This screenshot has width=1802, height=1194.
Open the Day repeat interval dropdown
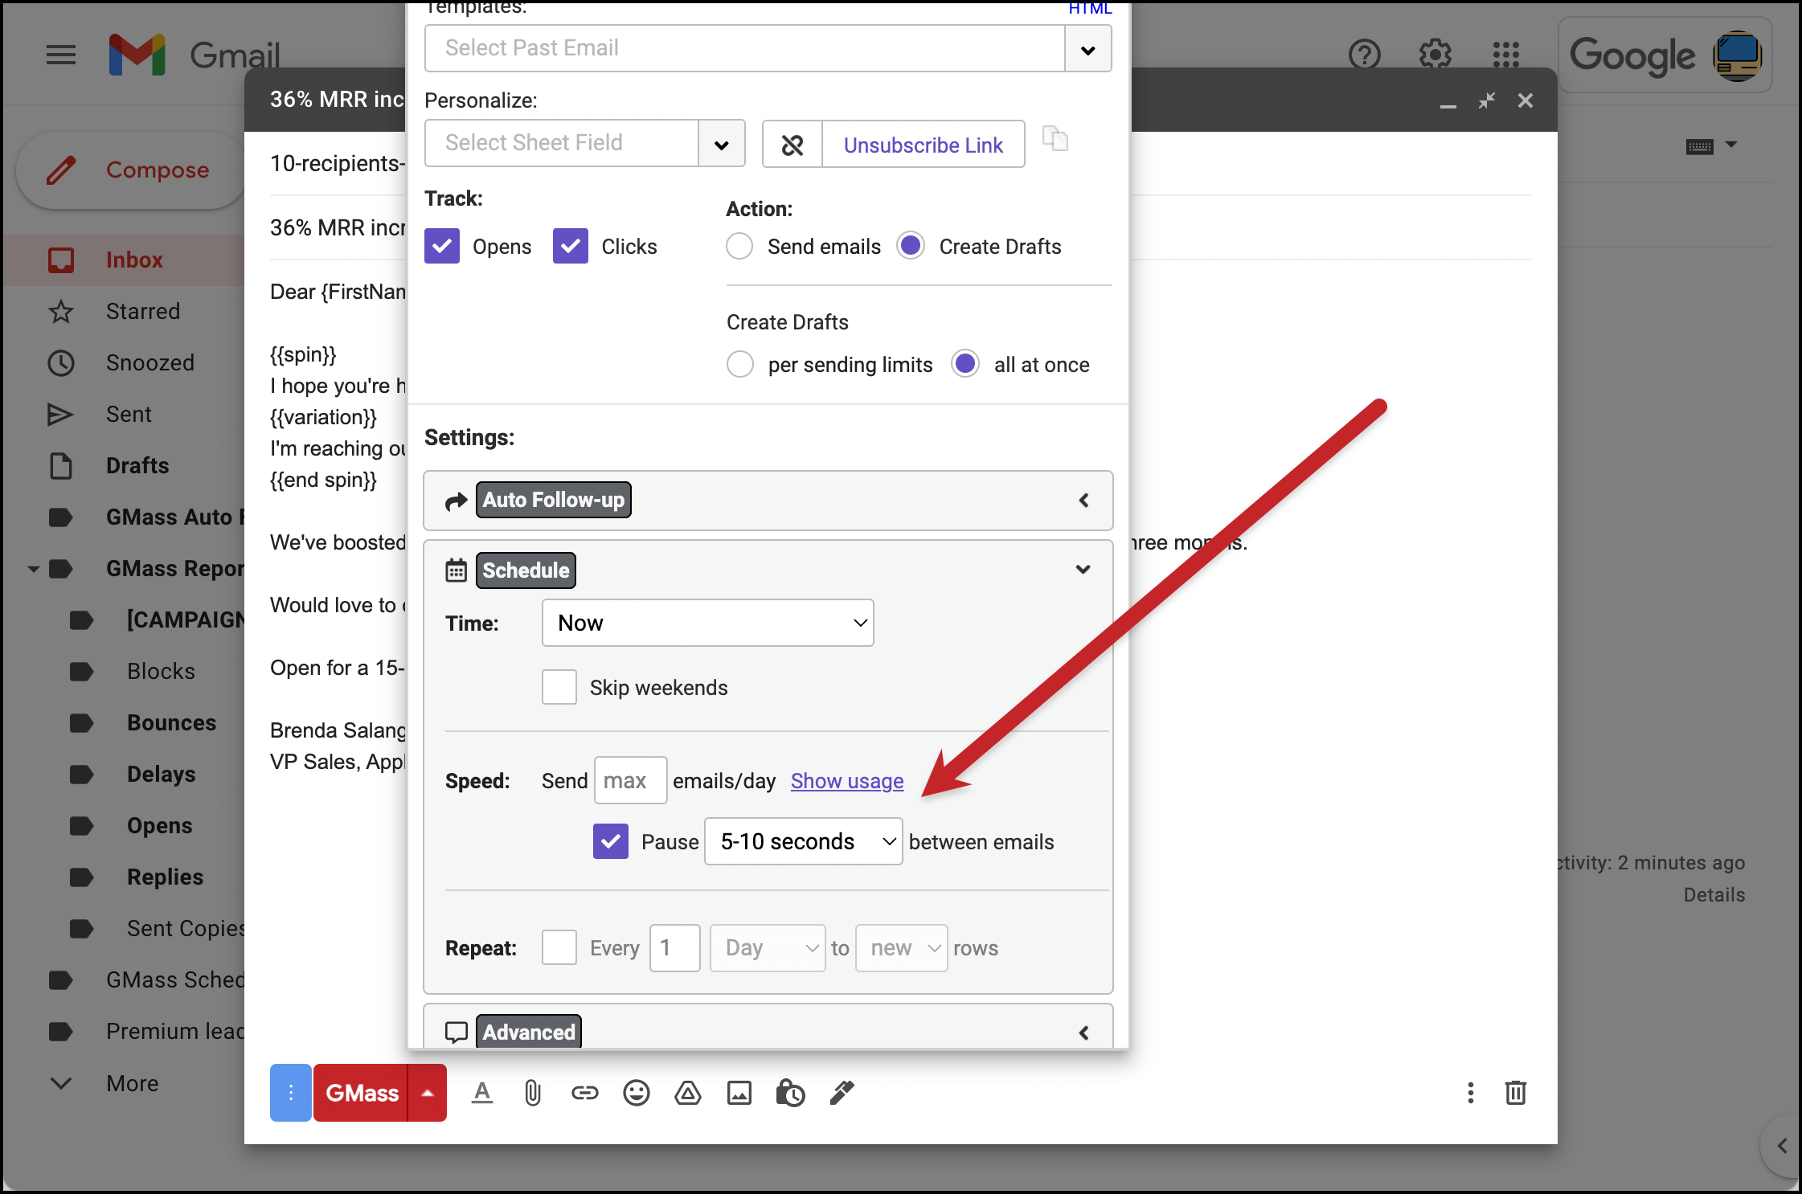click(768, 948)
